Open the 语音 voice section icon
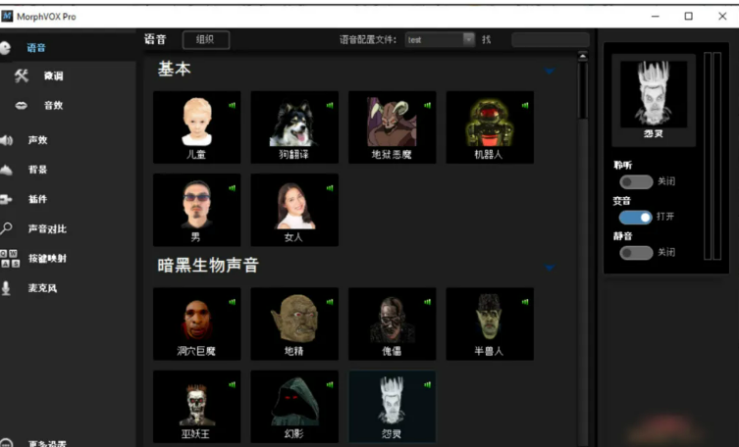The image size is (739, 447). 5,48
